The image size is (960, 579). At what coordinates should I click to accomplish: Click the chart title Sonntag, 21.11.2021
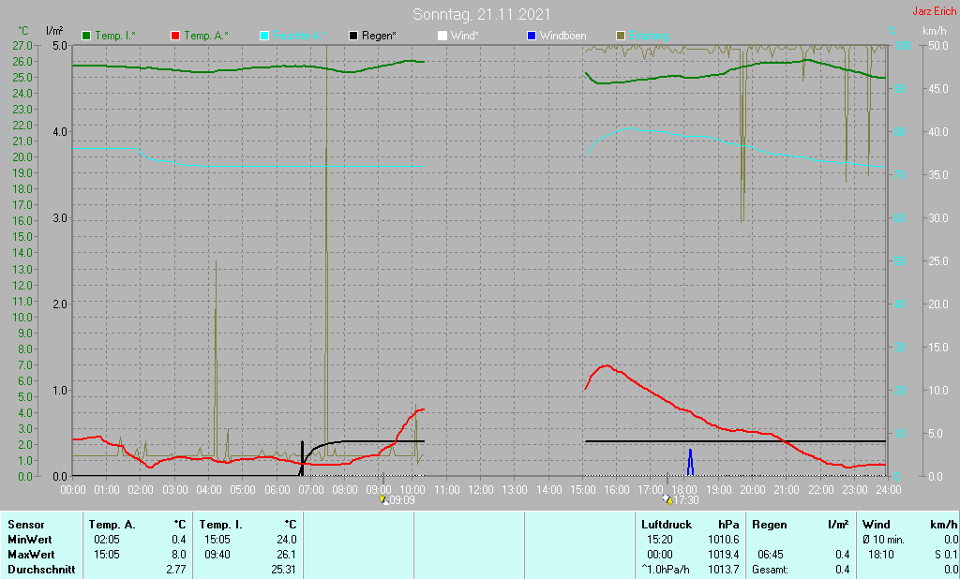pos(481,14)
